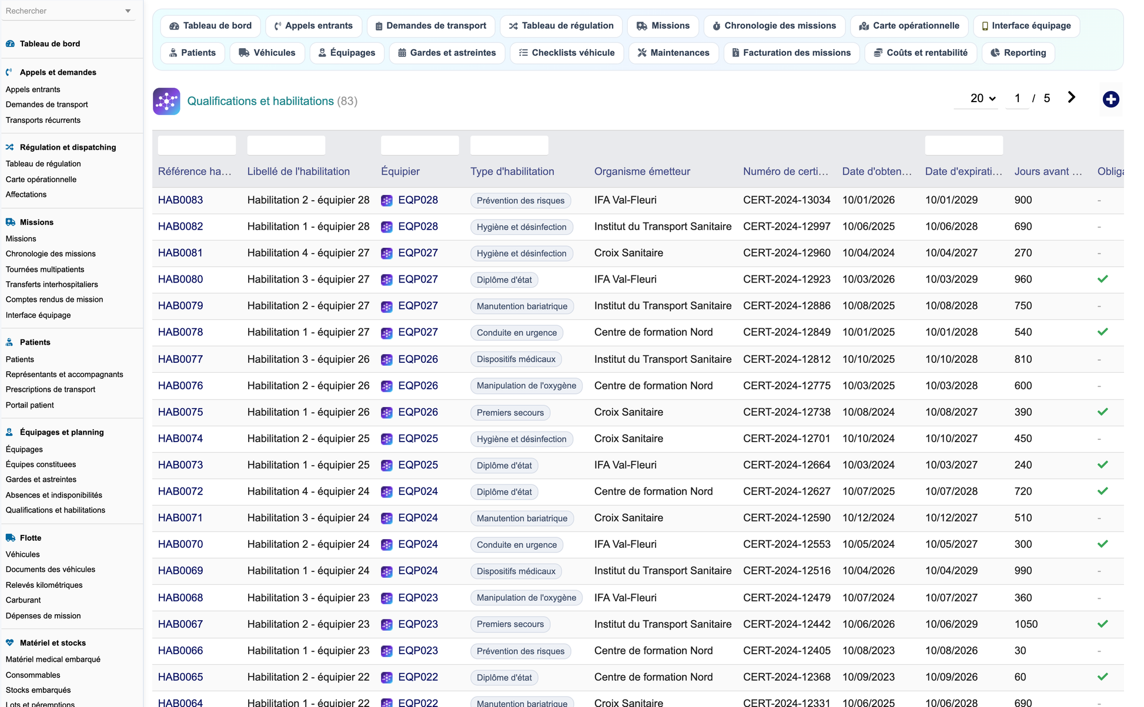The height and width of the screenshot is (707, 1144).
Task: Open record link HAB0079
Action: (x=180, y=306)
